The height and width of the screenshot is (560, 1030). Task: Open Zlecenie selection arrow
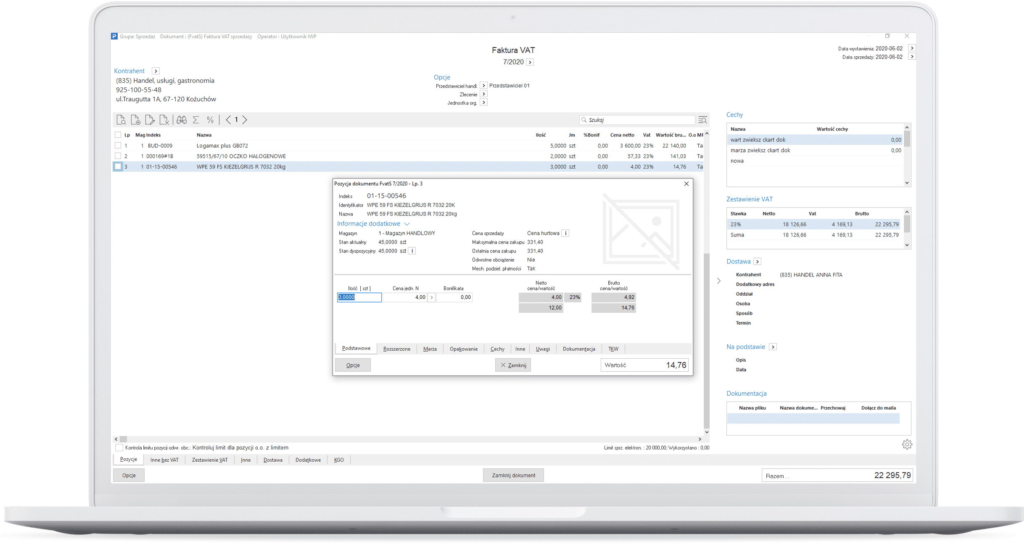[483, 94]
